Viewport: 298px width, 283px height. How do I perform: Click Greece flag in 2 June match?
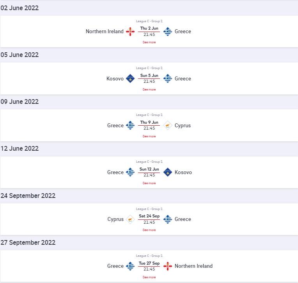point(168,32)
